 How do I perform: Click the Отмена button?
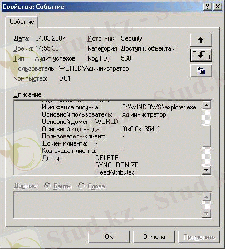(x=154, y=237)
